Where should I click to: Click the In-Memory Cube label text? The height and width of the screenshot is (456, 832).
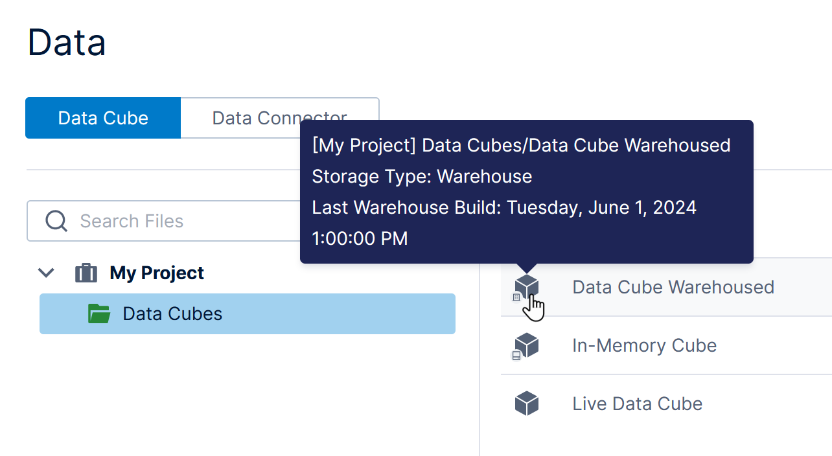(x=644, y=345)
